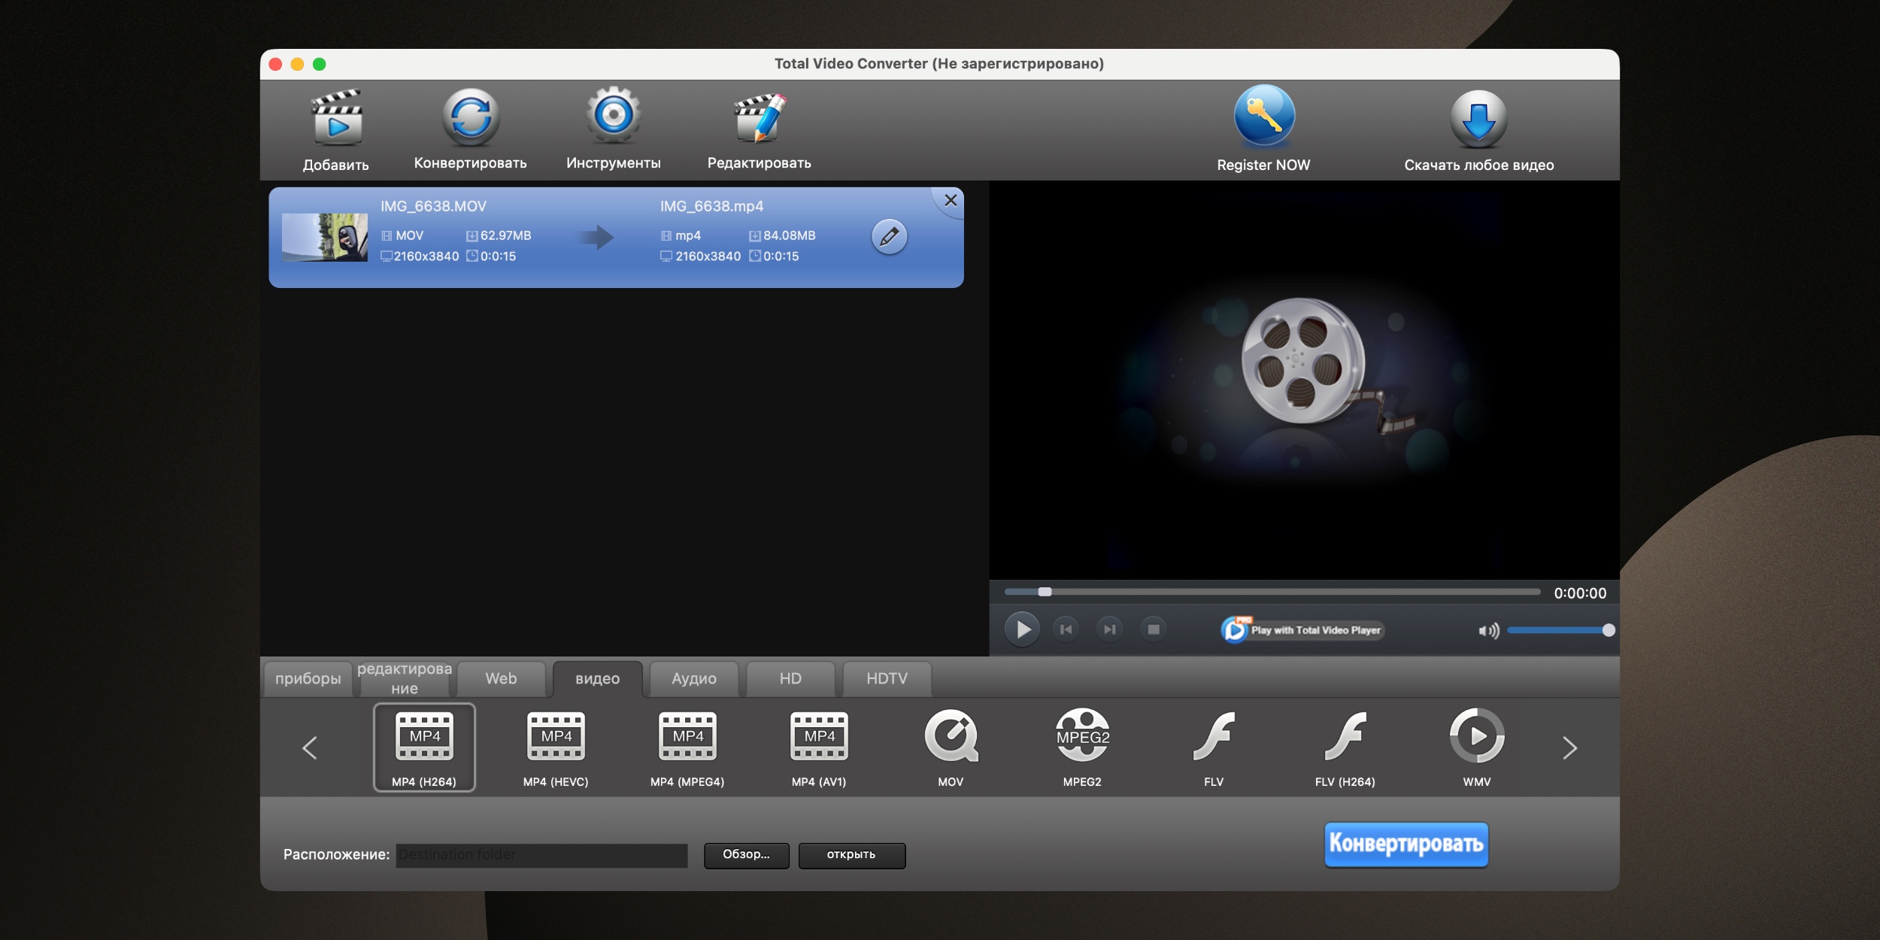Click the playback seek bar
This screenshot has height=940, width=1880.
pos(1272,592)
